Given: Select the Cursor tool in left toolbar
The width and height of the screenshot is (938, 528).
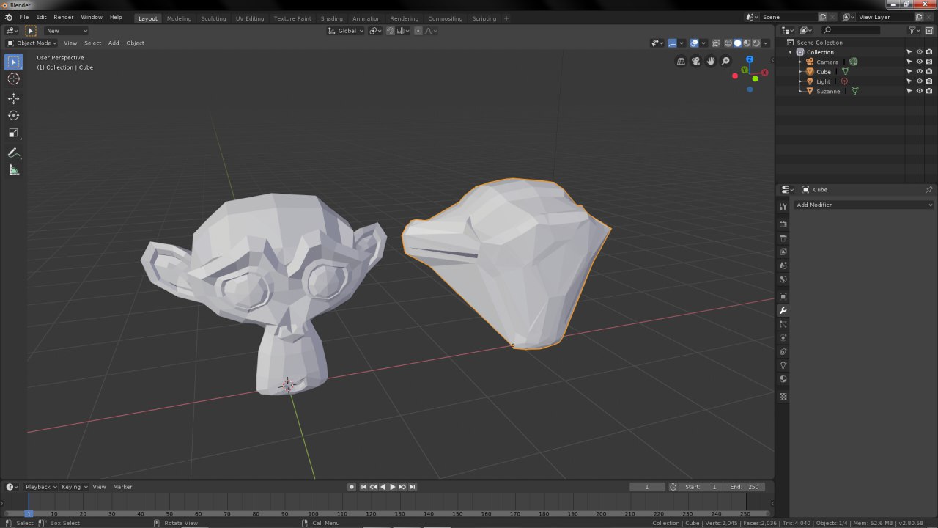Looking at the screenshot, I should coord(14,79).
